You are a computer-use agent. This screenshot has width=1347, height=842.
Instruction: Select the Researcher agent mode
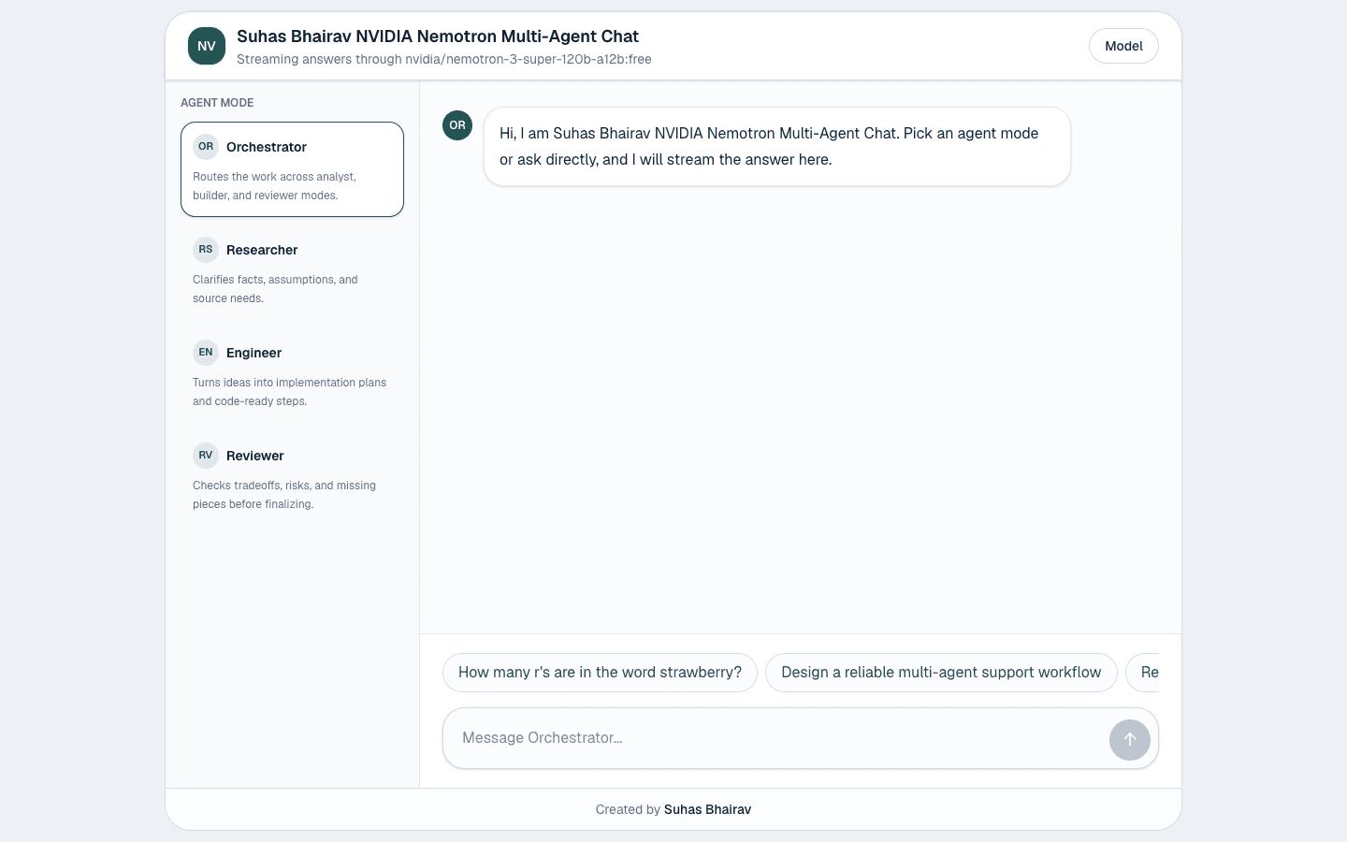click(x=292, y=272)
